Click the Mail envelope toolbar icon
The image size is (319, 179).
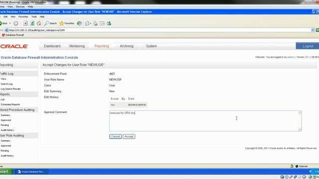point(87,23)
